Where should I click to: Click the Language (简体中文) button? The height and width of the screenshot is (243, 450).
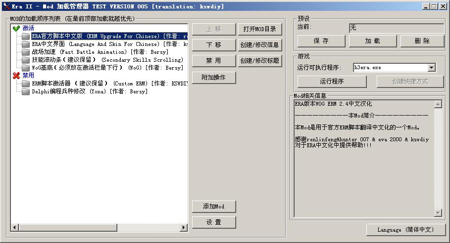(x=405, y=230)
